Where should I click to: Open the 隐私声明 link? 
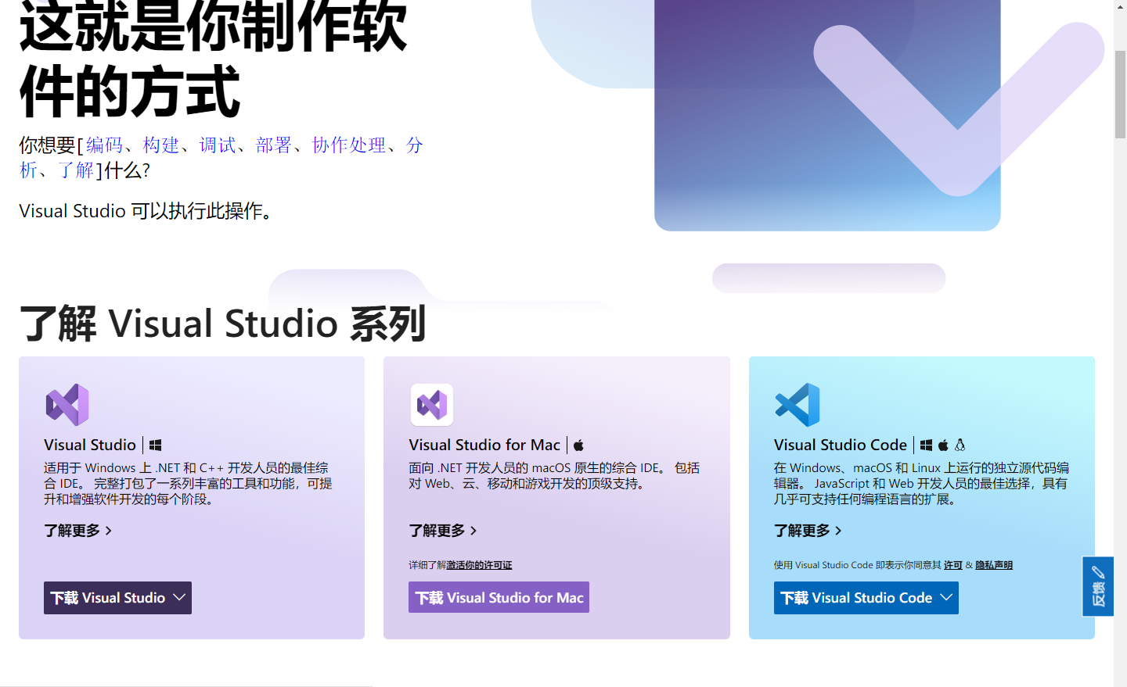pos(992,564)
